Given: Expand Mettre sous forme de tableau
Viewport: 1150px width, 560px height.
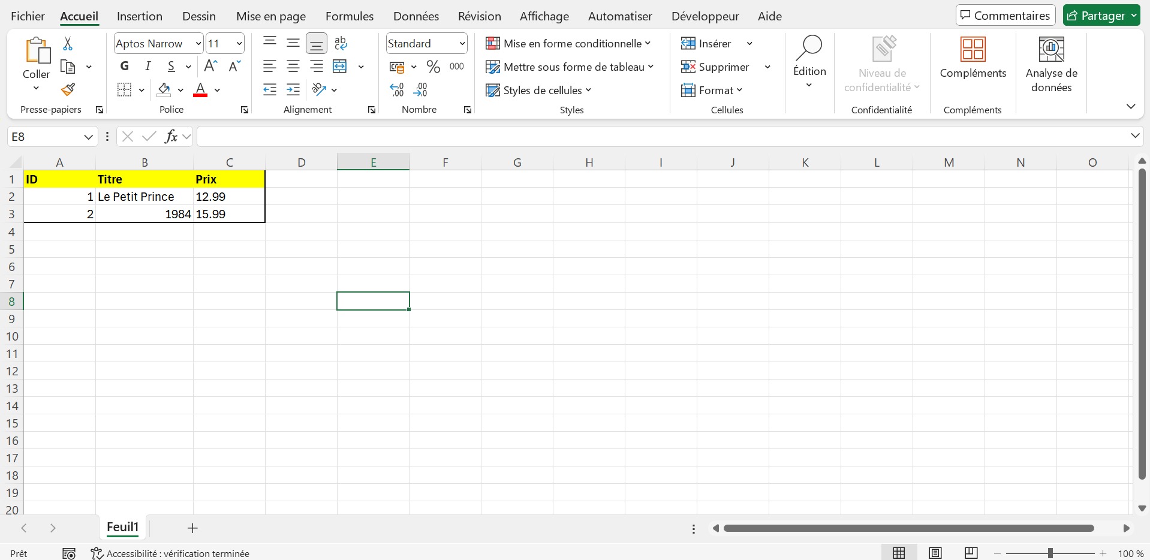Looking at the screenshot, I should 570,67.
